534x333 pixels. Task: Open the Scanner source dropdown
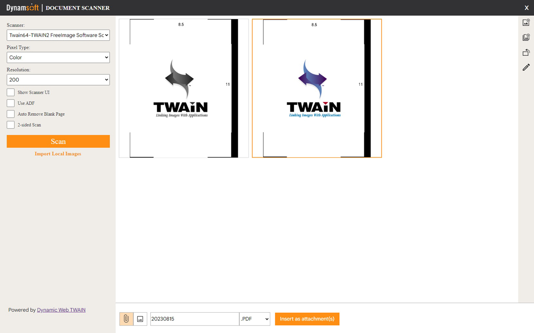pos(58,35)
